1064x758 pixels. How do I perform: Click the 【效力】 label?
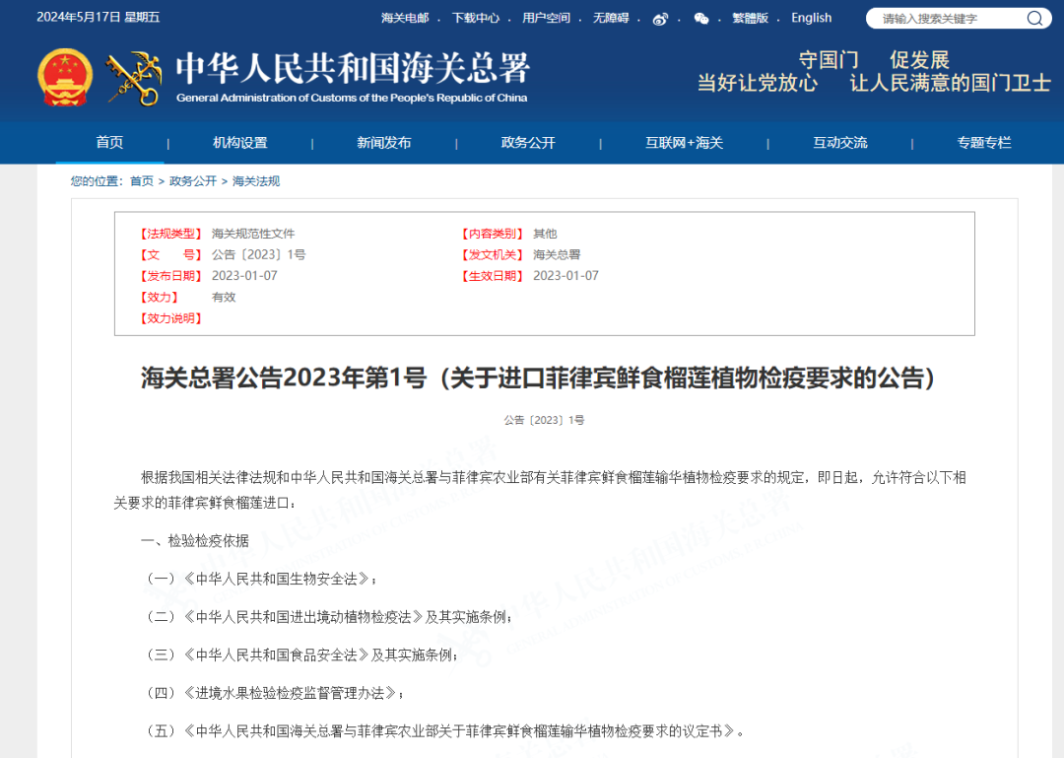coord(159,297)
